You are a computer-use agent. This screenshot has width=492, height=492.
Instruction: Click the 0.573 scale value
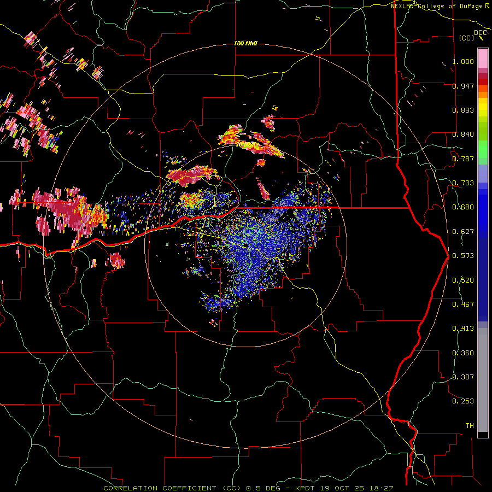(463, 256)
